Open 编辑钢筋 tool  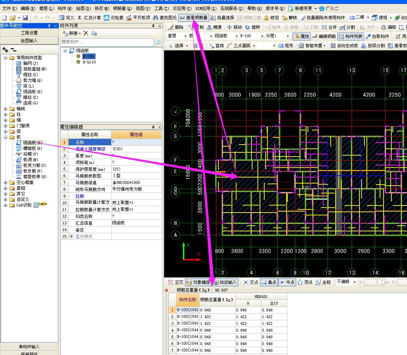pos(324,36)
